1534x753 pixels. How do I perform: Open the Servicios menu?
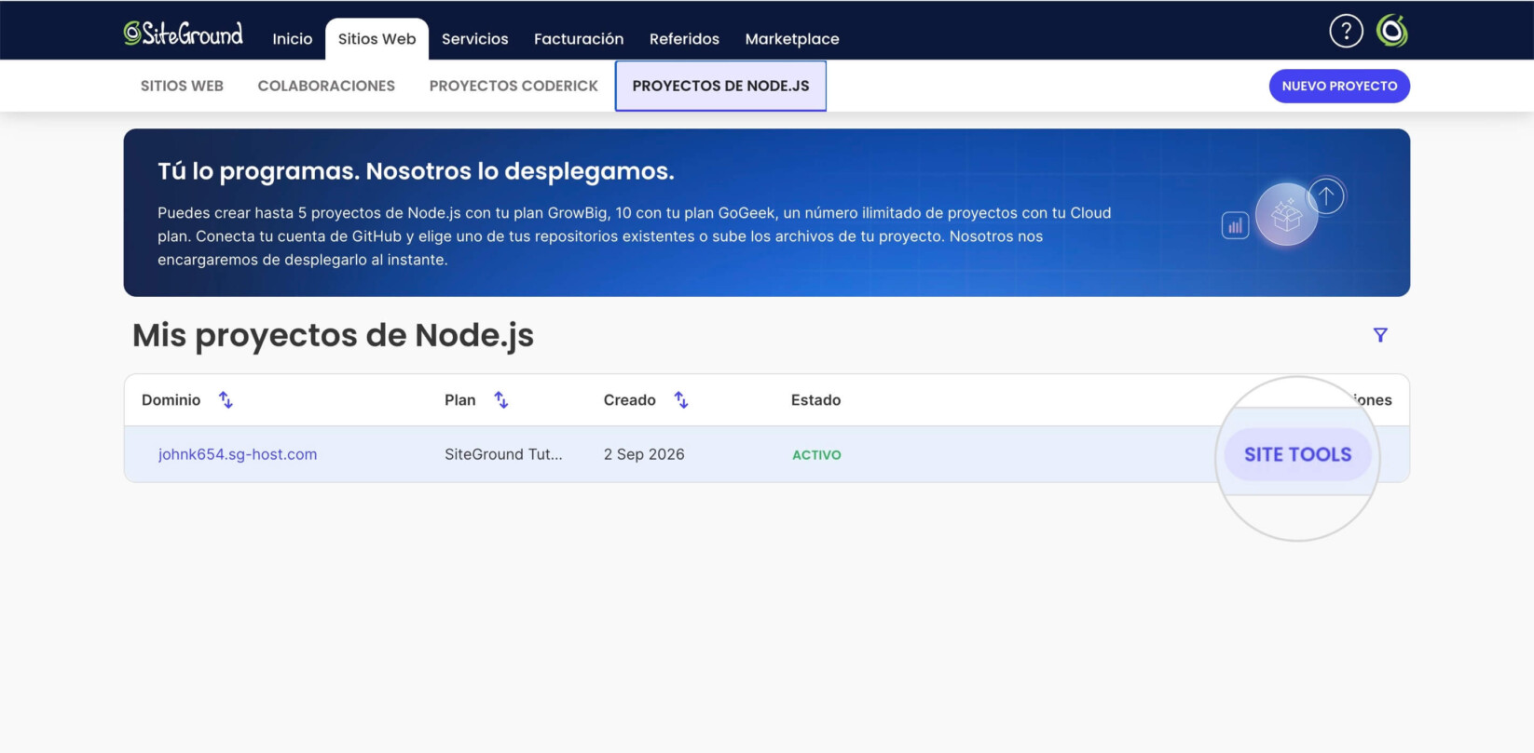pos(475,39)
